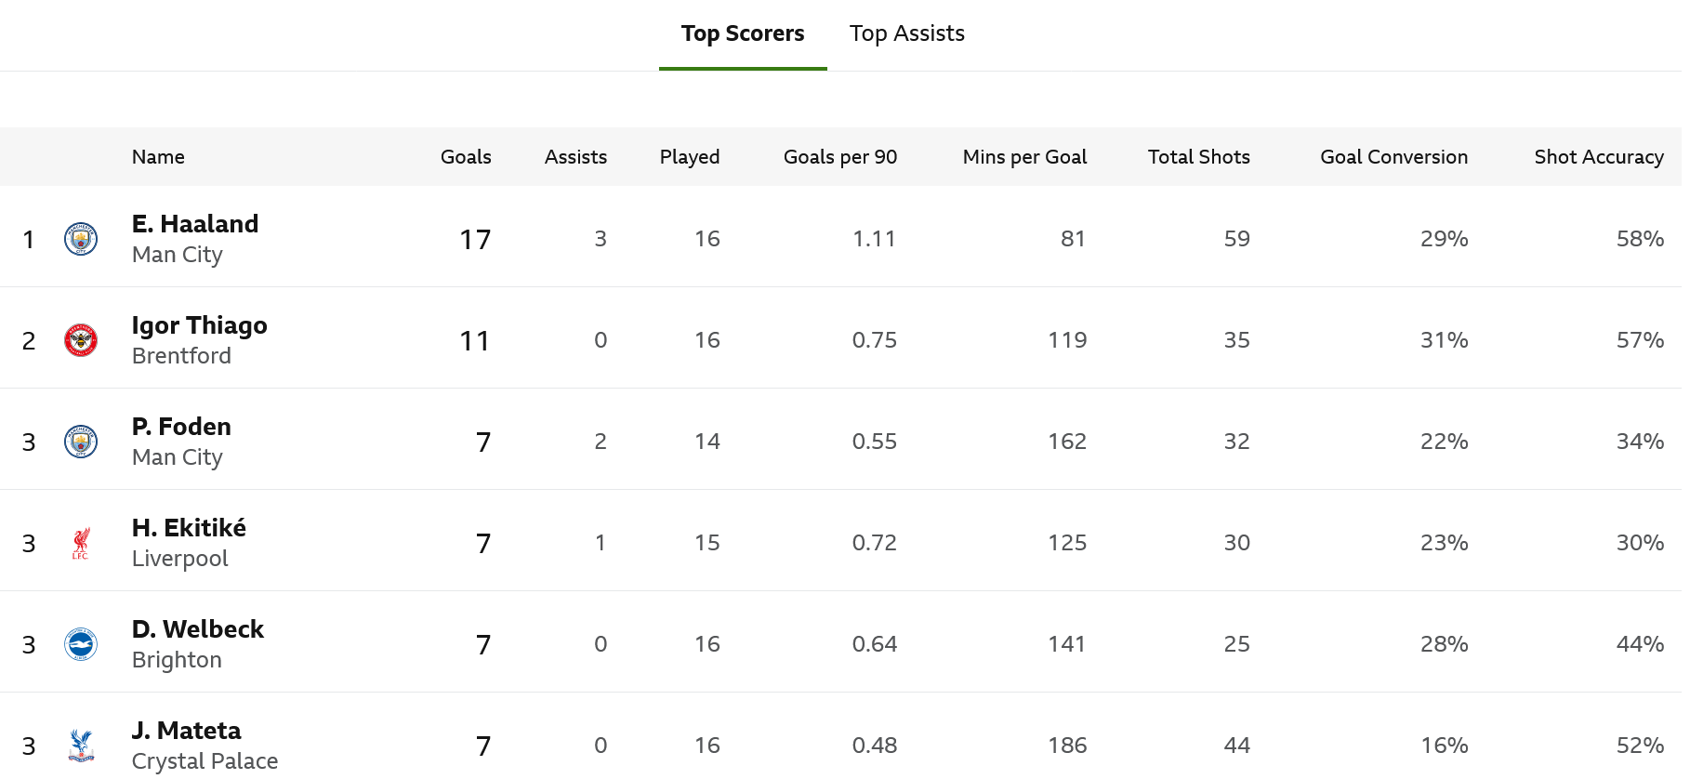Click the H. Ekitiké name

coord(189,528)
